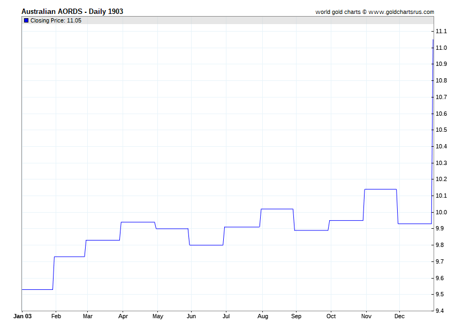The height and width of the screenshot is (330, 455).
Task: Click the price line peak at year end
Action: click(433, 40)
